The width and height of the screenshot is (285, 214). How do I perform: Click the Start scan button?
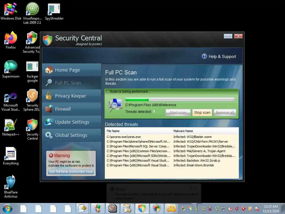click(178, 113)
